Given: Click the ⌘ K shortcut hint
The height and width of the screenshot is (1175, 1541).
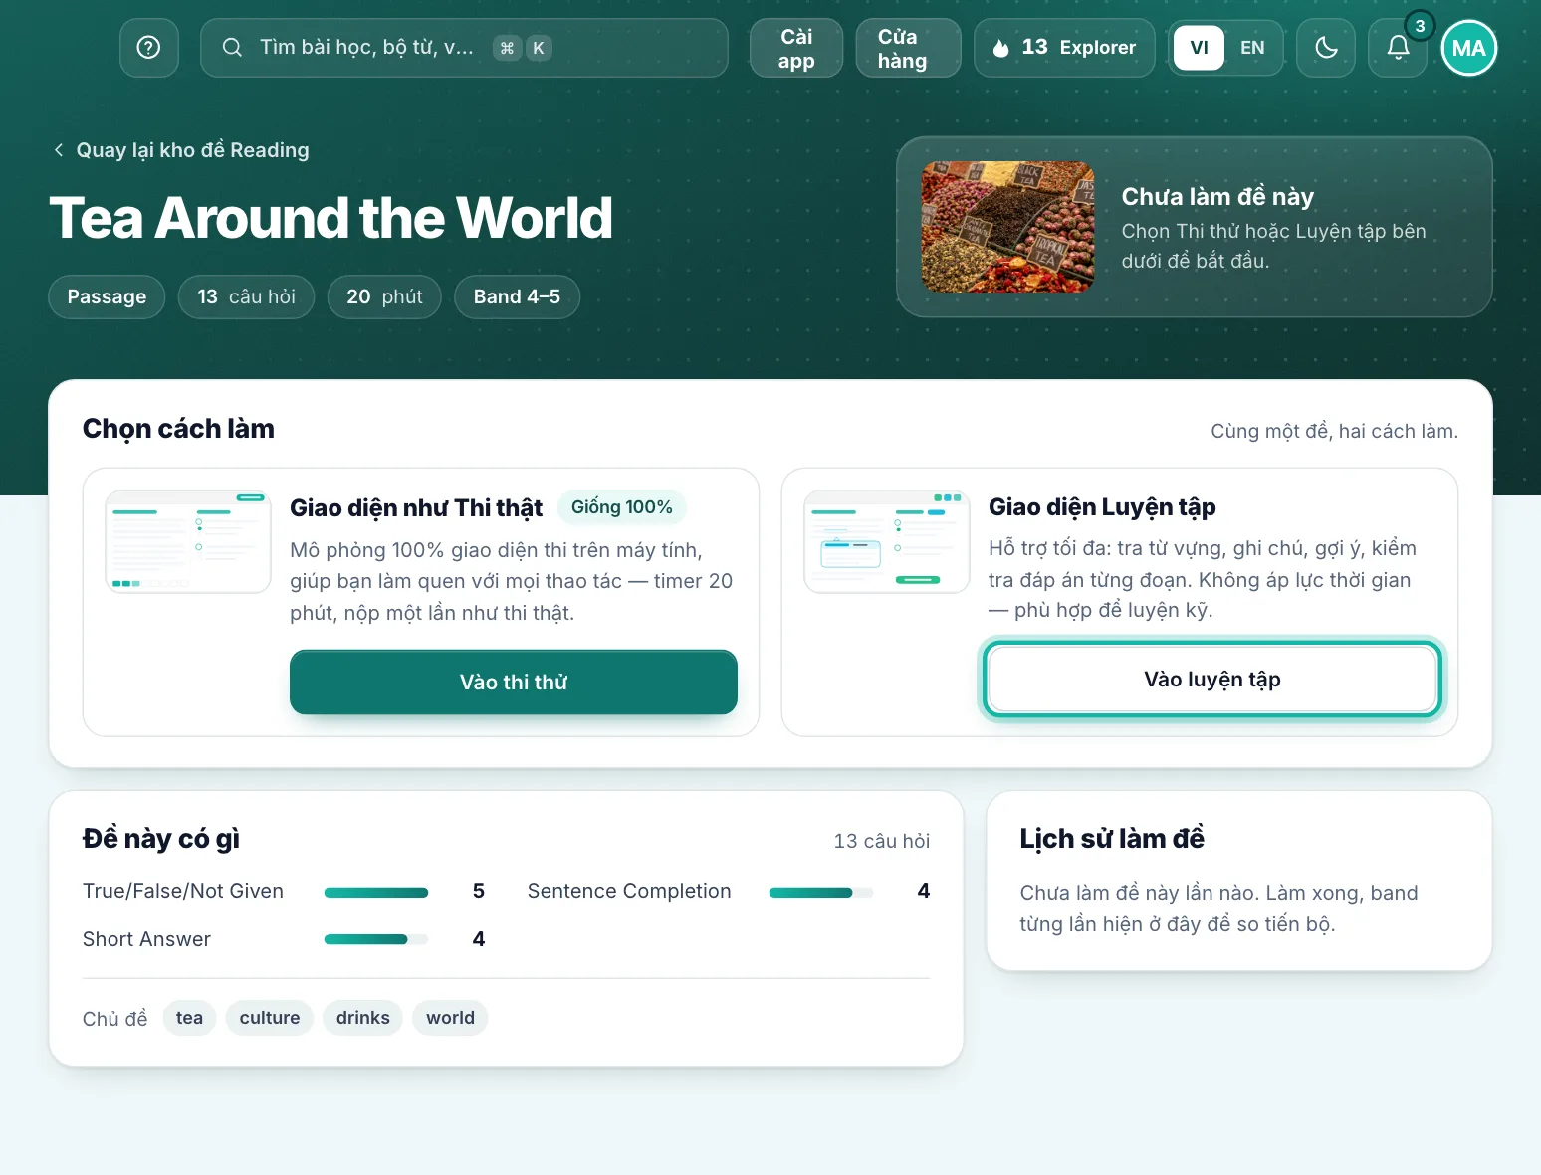Looking at the screenshot, I should point(523,48).
